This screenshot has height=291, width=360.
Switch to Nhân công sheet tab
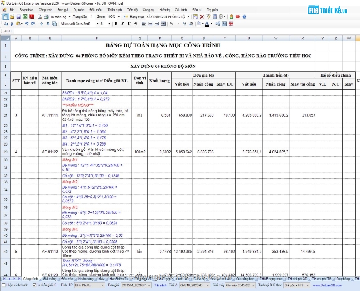(86, 279)
